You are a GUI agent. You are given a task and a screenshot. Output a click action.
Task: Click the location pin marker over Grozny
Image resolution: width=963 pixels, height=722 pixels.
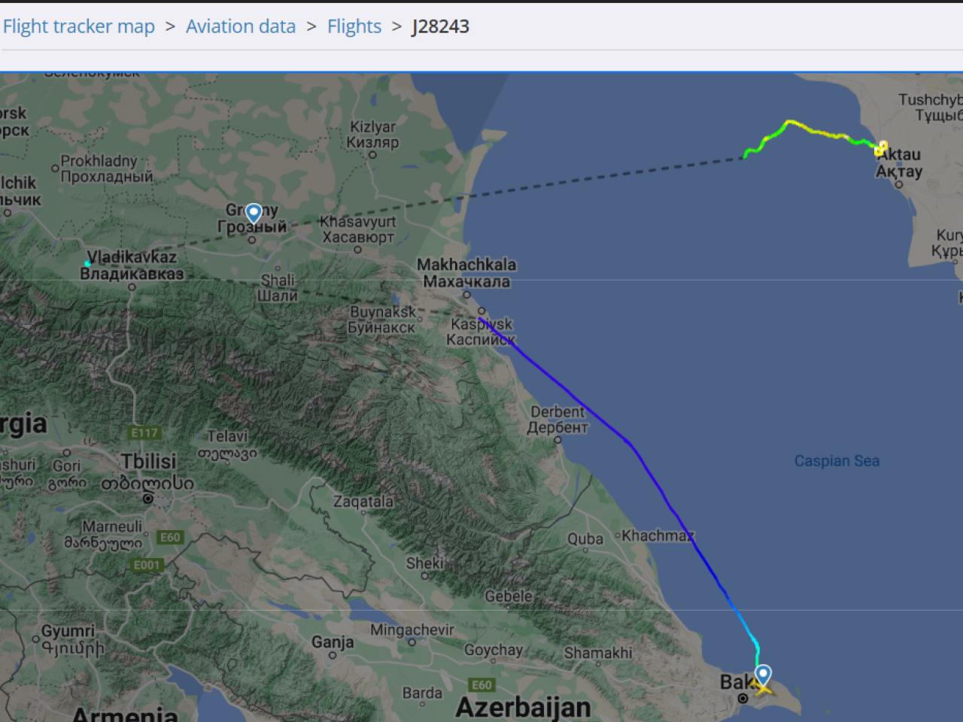(x=254, y=214)
